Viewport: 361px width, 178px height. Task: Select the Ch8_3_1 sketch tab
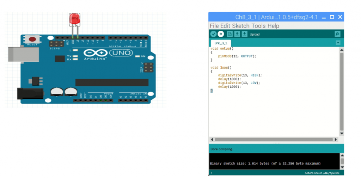(221, 43)
